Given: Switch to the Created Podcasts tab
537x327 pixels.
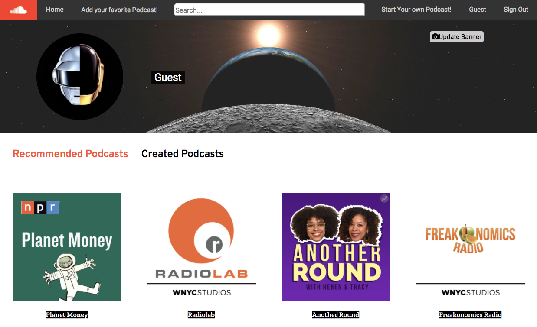Looking at the screenshot, I should tap(183, 154).
